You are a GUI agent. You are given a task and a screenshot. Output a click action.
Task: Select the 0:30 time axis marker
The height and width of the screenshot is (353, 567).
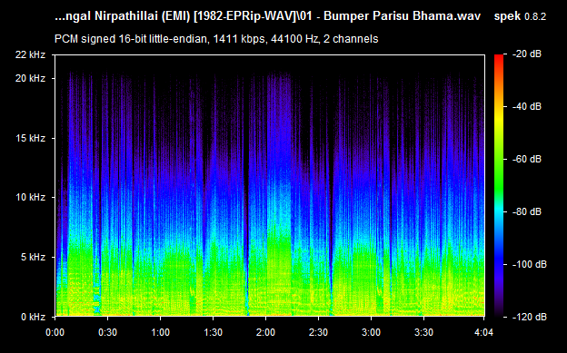coord(108,332)
